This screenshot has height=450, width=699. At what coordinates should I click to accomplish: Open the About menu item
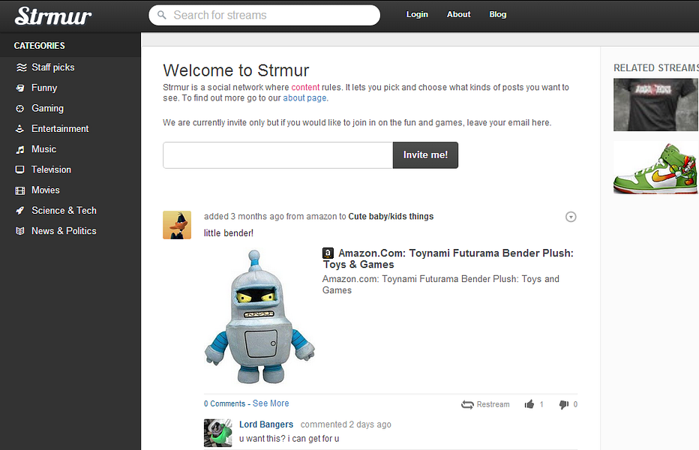click(459, 14)
